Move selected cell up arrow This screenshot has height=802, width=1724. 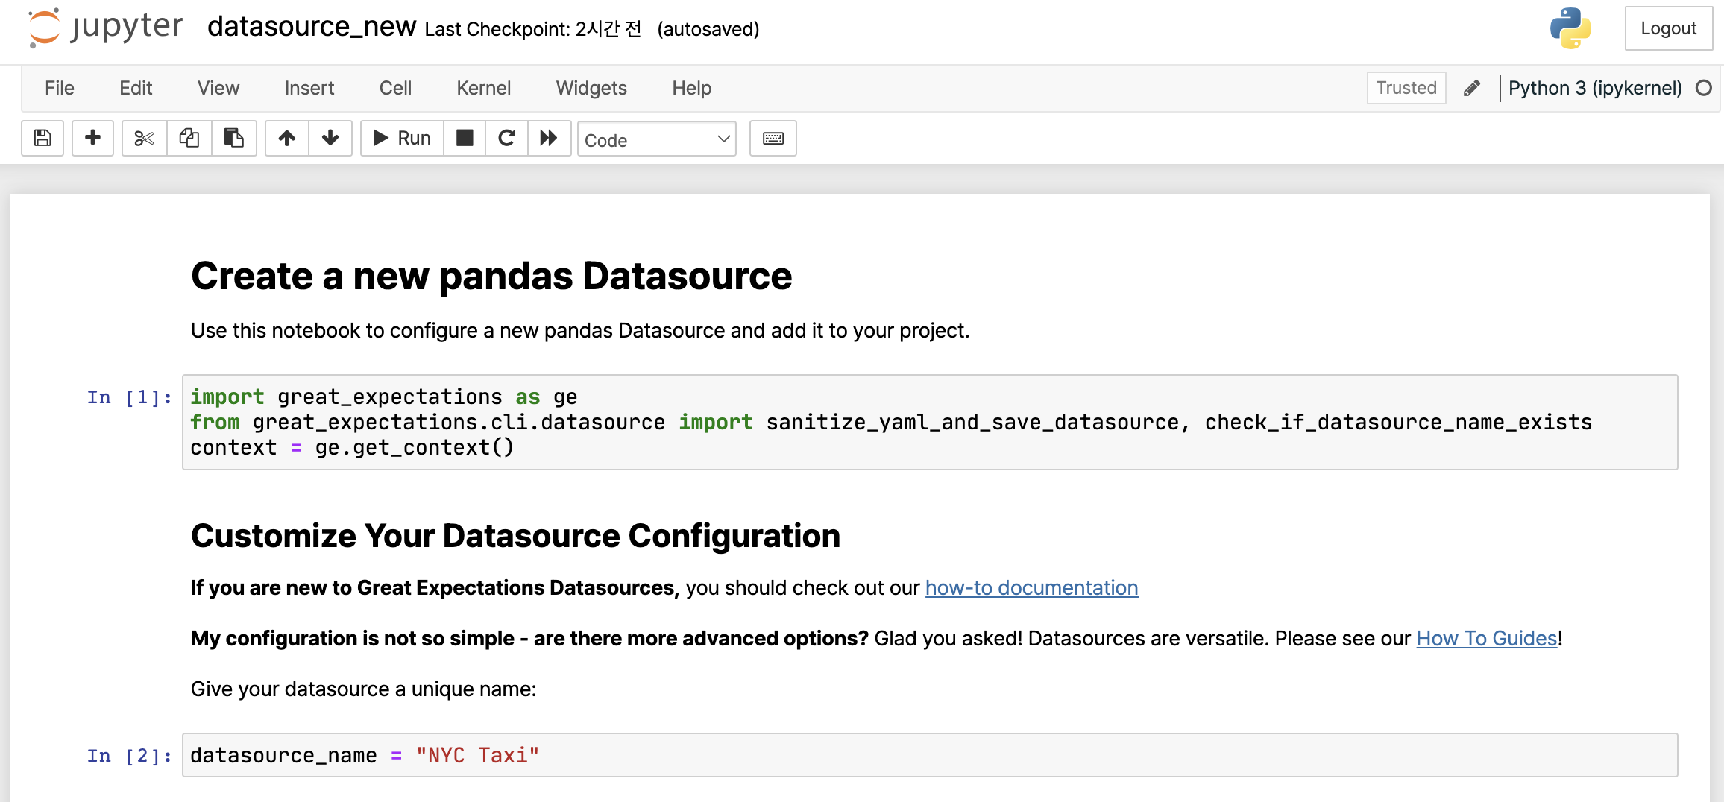[287, 139]
